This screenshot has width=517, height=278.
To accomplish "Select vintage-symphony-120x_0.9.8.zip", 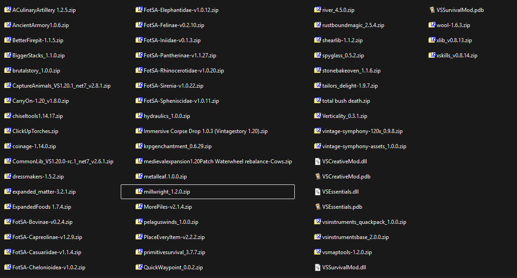I will (362, 131).
